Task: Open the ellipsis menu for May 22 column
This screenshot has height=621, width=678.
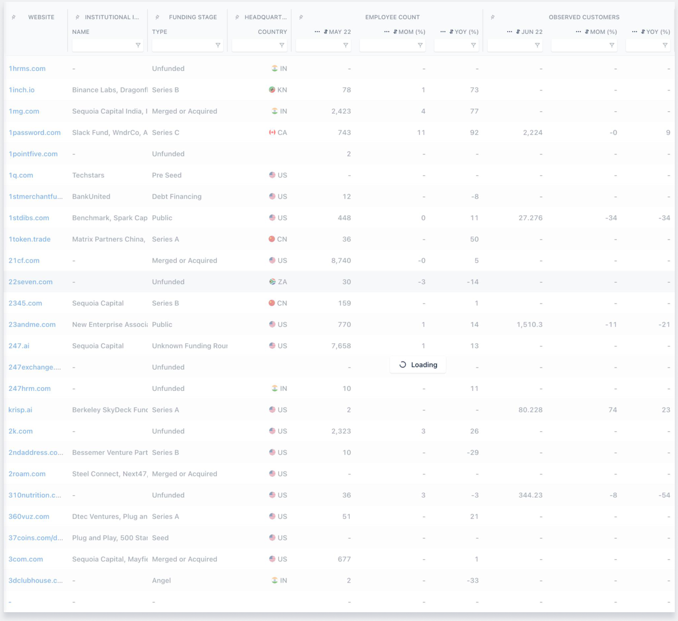Action: (x=317, y=32)
